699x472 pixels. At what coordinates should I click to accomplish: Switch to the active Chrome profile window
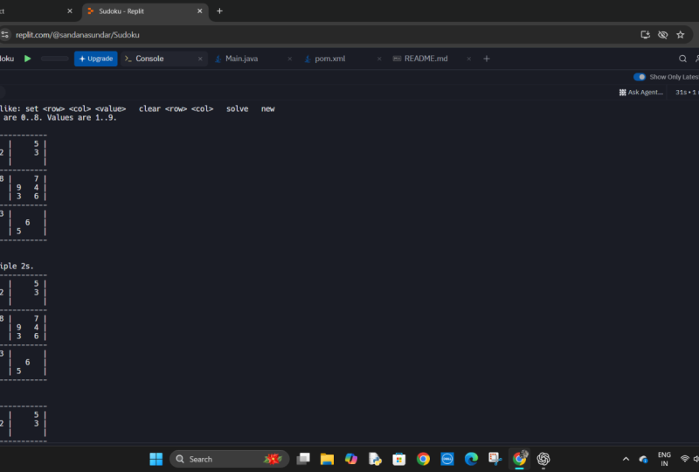coord(519,459)
